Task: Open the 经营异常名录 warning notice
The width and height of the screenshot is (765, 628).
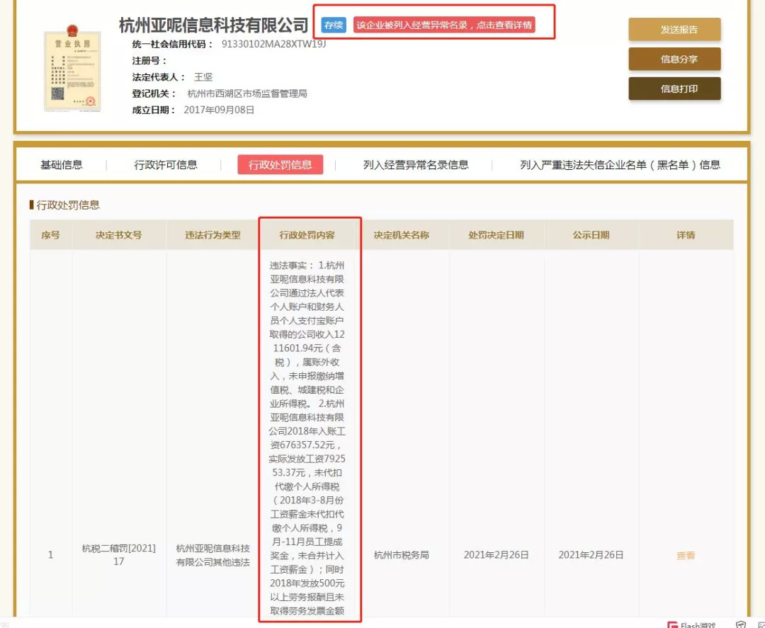Action: coord(444,25)
